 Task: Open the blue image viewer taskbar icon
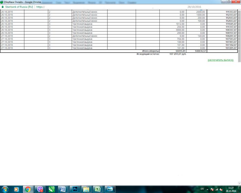(110, 189)
